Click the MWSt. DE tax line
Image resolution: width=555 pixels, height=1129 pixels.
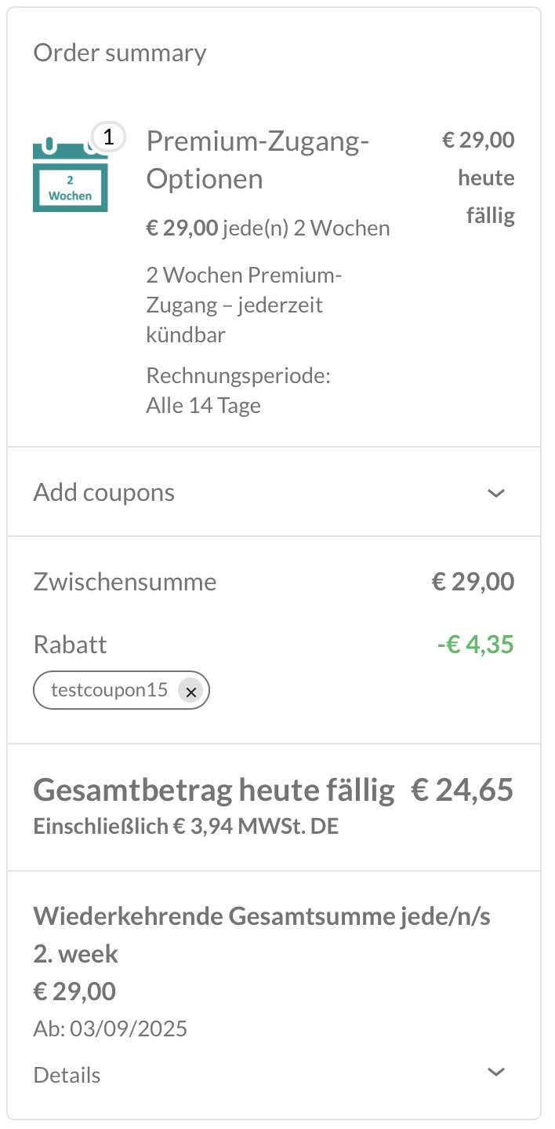coord(187,828)
